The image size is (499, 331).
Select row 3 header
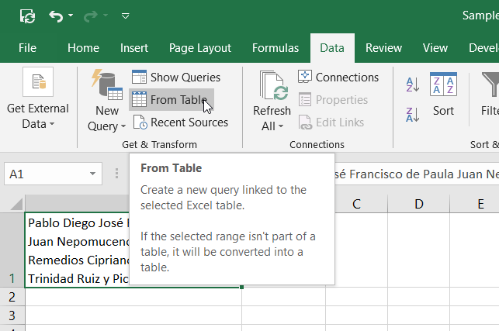[x=12, y=315]
